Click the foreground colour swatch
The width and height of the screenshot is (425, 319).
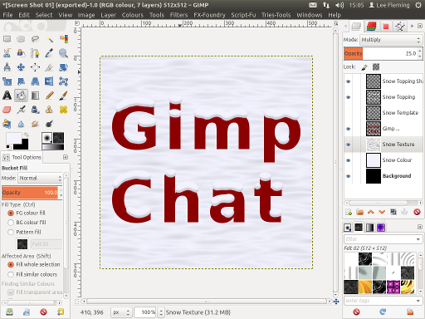pyautogui.click(x=14, y=139)
